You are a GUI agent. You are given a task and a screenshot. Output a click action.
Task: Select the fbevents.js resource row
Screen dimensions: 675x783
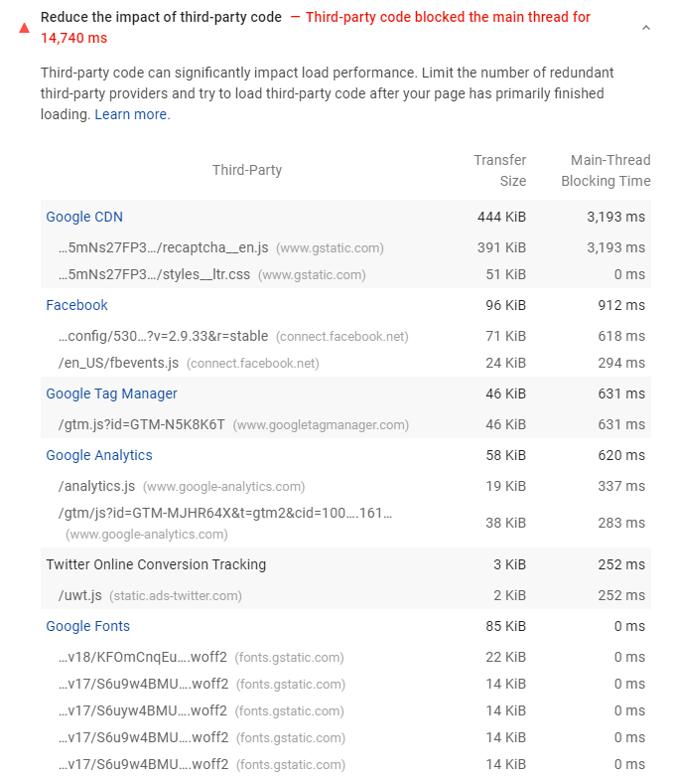click(345, 363)
